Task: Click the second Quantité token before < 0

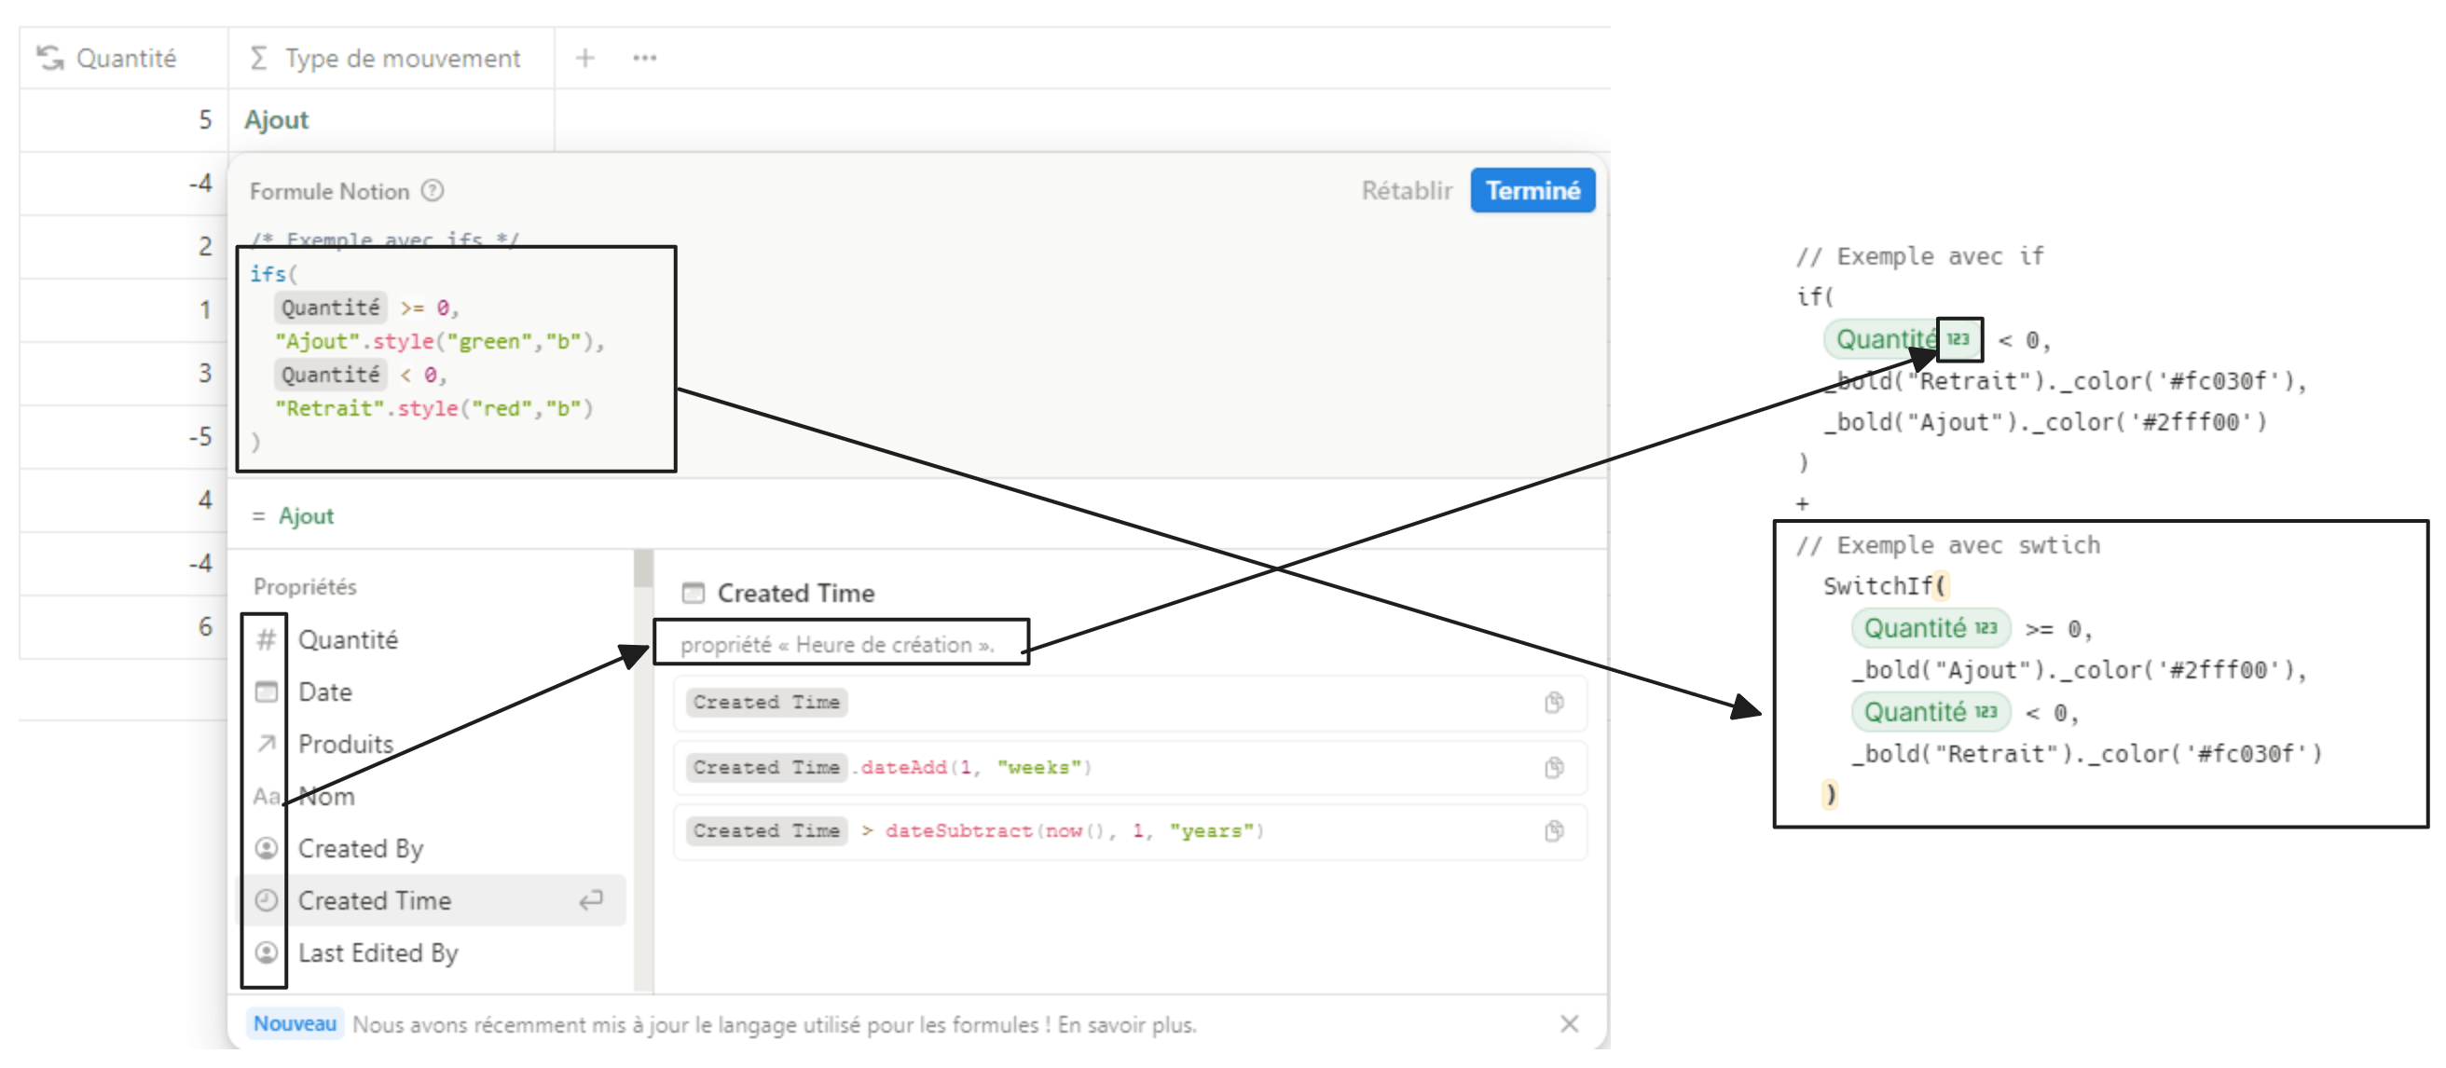Action: click(329, 375)
